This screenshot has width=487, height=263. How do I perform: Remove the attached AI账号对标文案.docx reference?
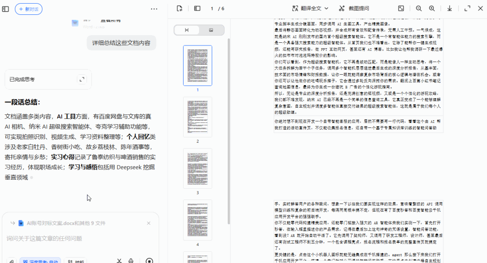[149, 223]
